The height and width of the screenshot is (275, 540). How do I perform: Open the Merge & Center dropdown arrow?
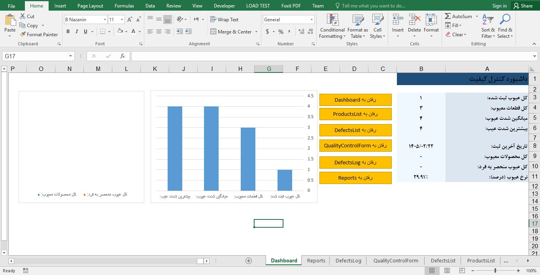click(256, 32)
